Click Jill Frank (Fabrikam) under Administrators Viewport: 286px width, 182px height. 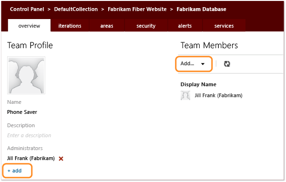tap(31, 158)
